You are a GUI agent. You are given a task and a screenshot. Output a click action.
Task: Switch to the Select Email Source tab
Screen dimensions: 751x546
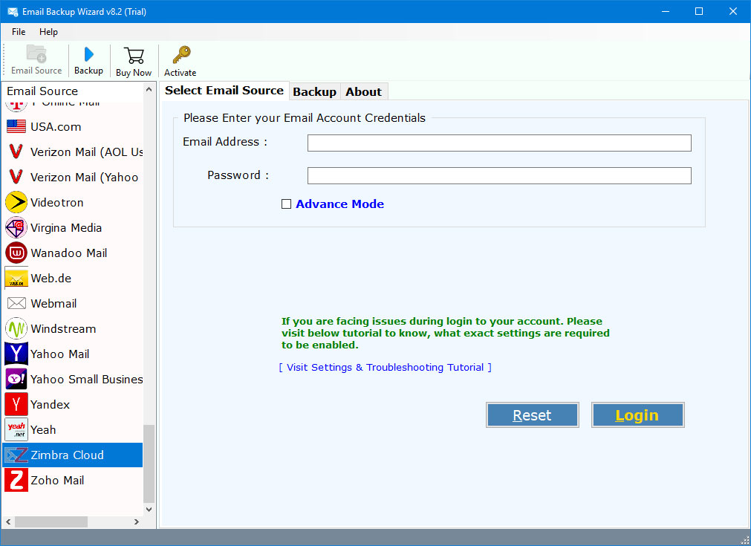pyautogui.click(x=224, y=91)
